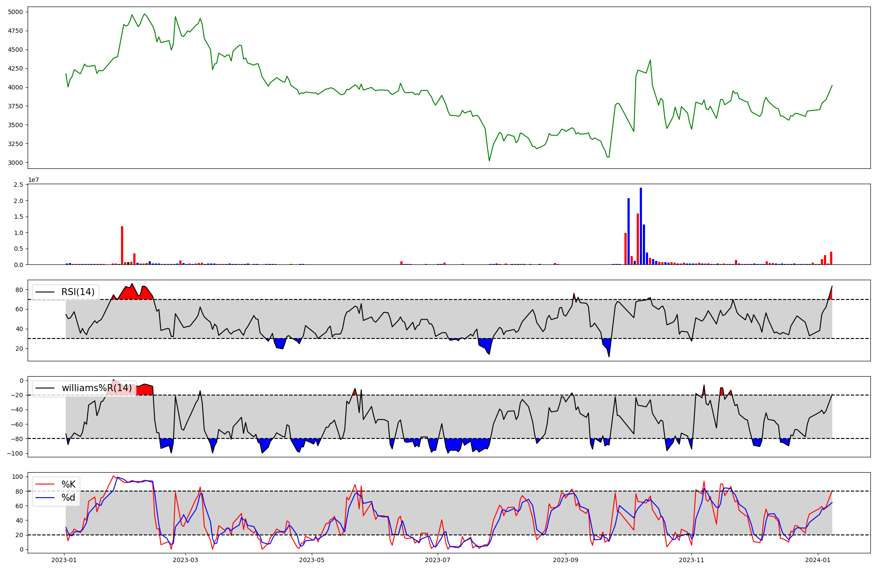Click the 3000 price axis tick label
The image size is (877, 570).
[x=16, y=163]
